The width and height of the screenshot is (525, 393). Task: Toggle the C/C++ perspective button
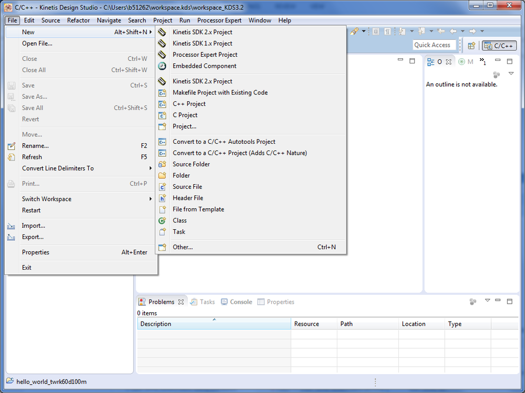pyautogui.click(x=499, y=46)
